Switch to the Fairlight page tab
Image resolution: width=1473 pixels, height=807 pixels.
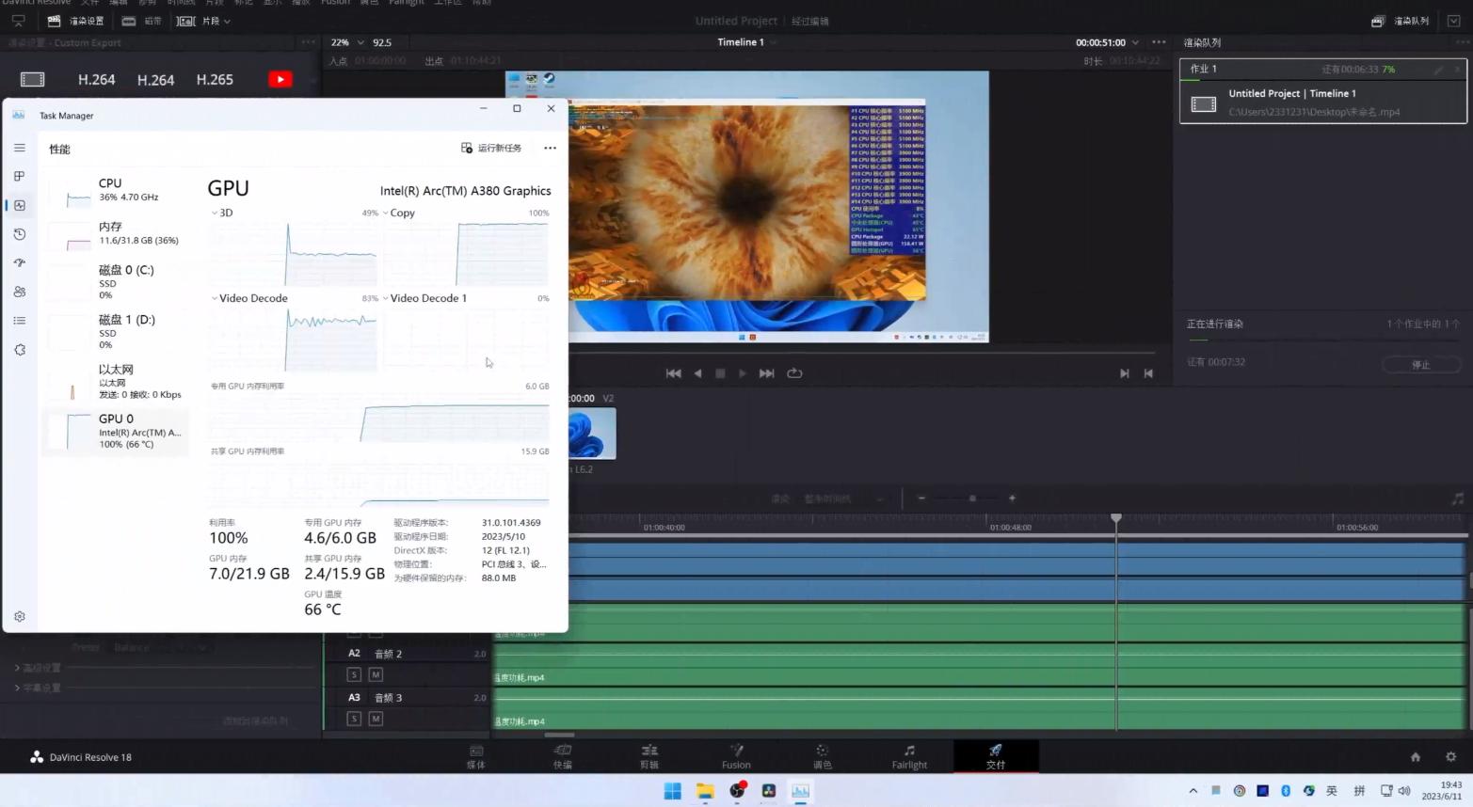909,756
